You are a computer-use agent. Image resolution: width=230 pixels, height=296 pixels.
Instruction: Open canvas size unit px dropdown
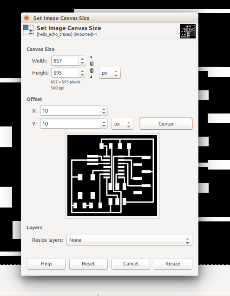pos(110,73)
